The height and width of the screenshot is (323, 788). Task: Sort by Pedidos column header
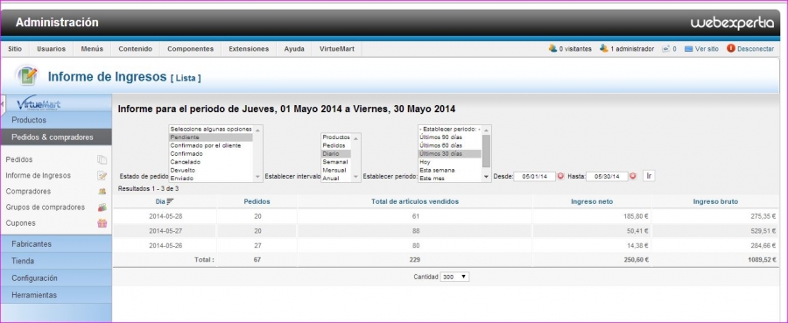pos(257,201)
